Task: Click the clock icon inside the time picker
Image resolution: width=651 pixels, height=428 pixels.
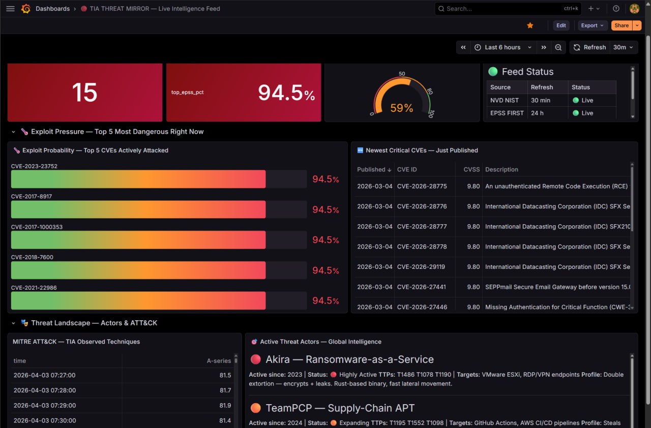Action: 477,47
